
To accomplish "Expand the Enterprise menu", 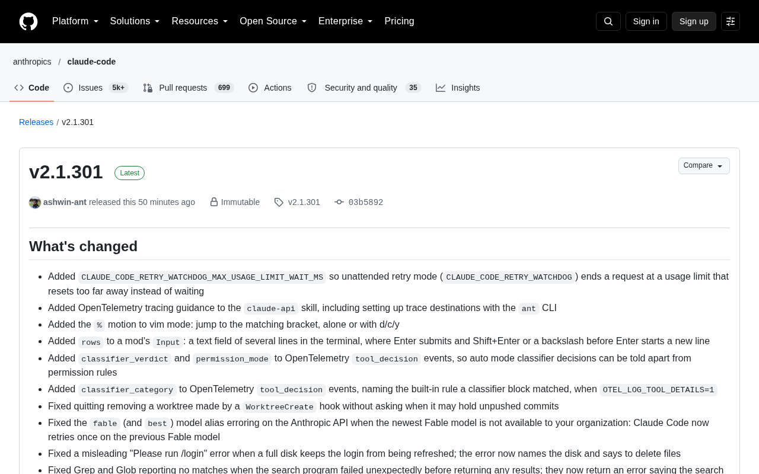I will coord(346,21).
